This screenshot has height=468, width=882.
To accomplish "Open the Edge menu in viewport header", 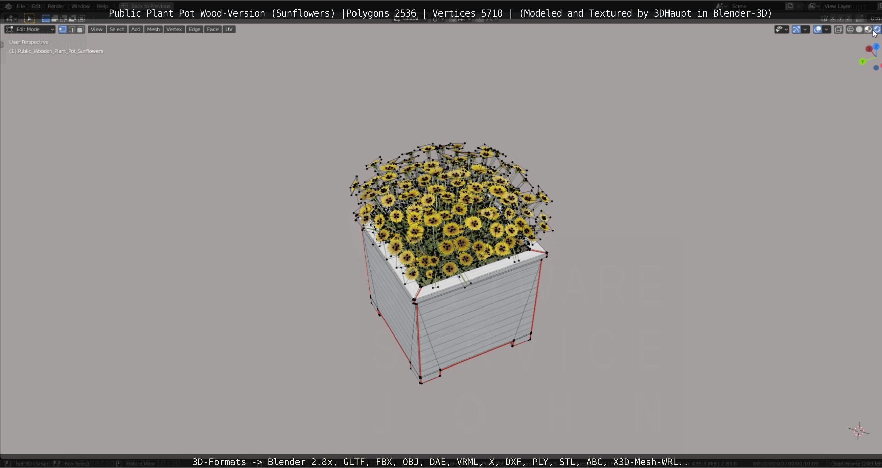I will pos(195,29).
